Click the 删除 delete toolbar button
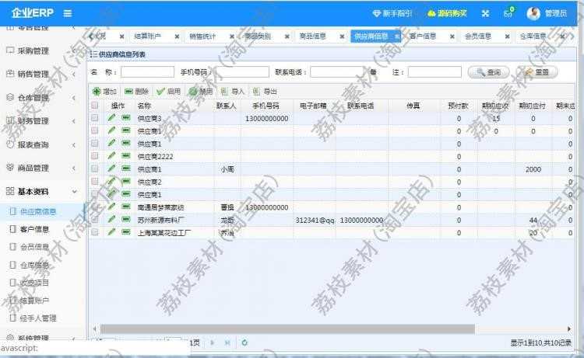 (137, 92)
